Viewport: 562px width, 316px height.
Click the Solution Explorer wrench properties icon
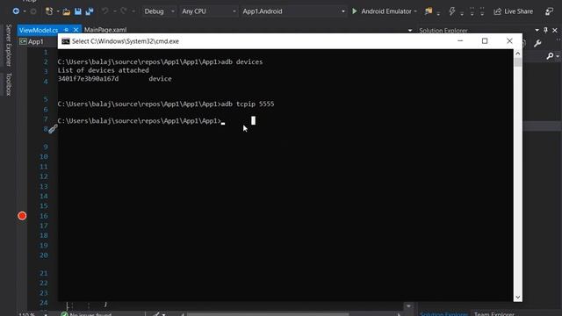(537, 43)
